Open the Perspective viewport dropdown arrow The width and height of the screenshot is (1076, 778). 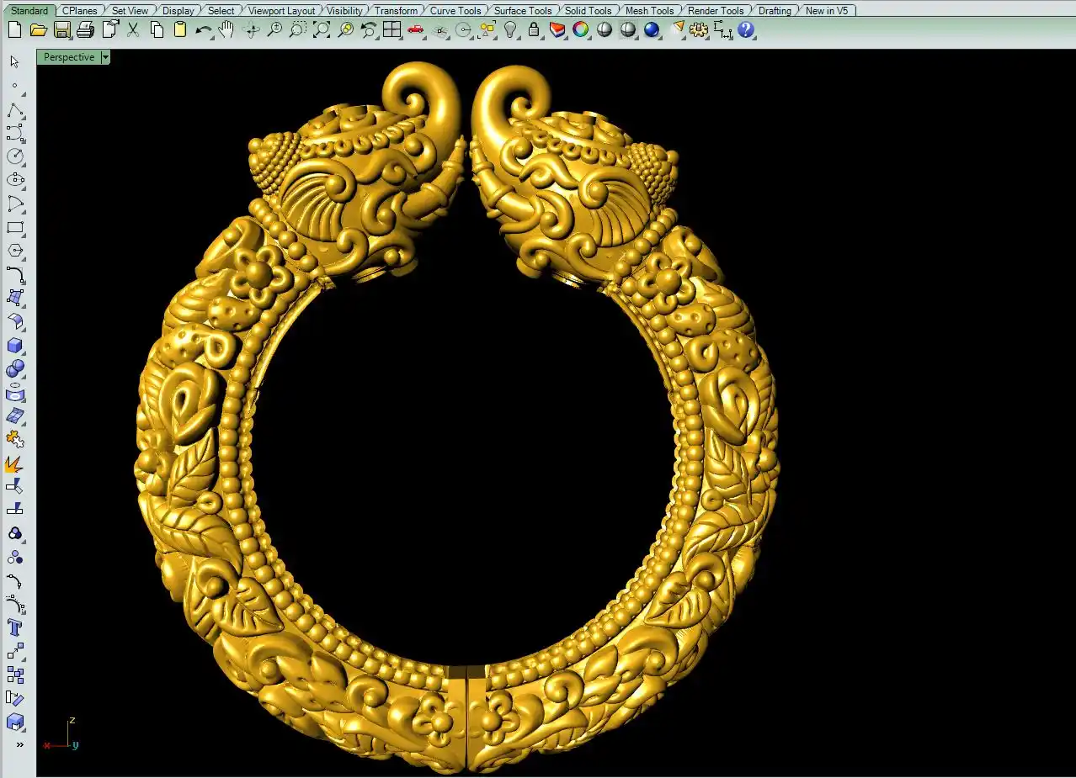click(x=105, y=57)
